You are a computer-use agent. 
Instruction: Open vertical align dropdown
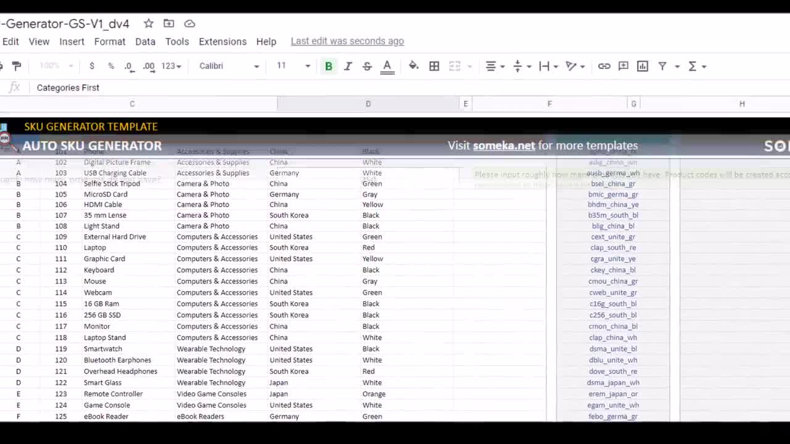pos(522,66)
